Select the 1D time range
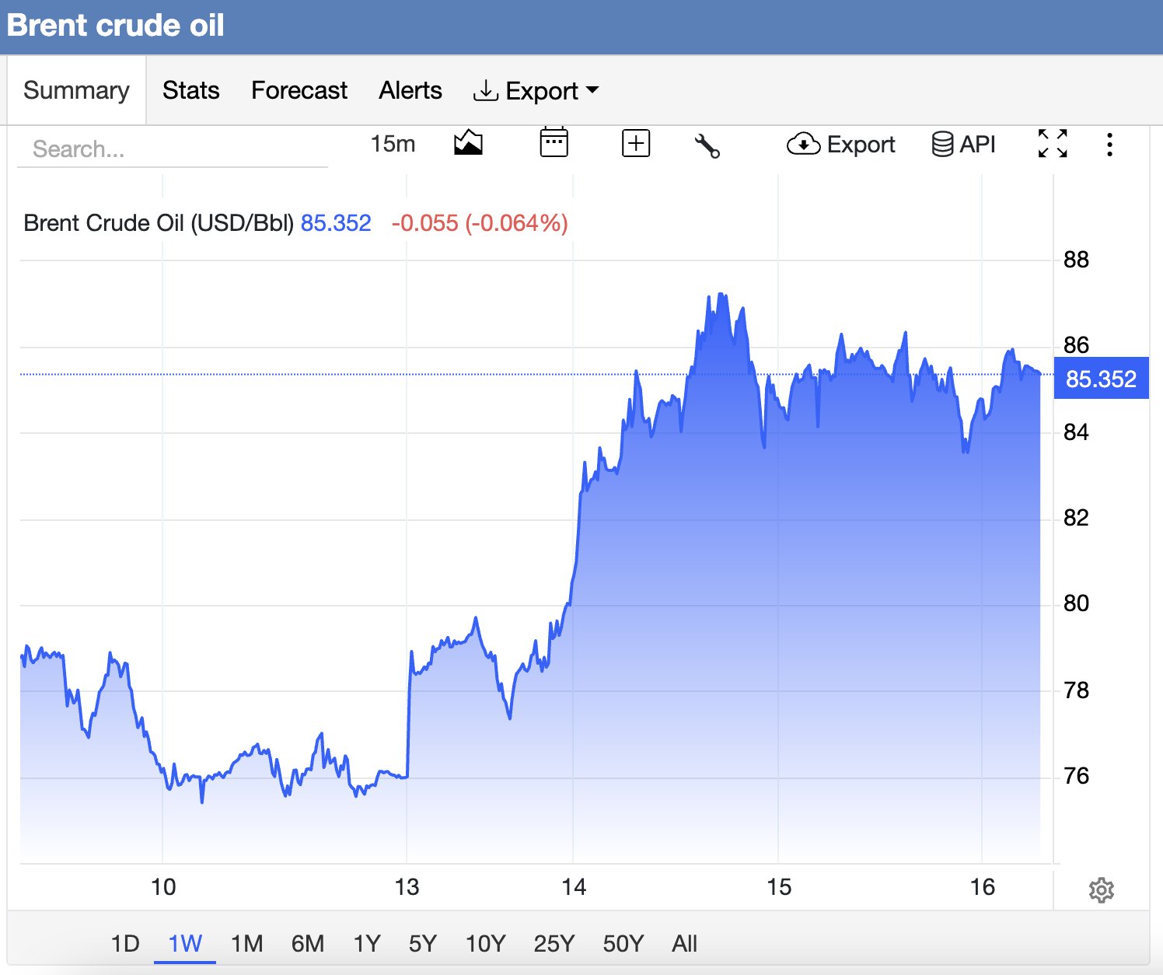 tap(125, 943)
